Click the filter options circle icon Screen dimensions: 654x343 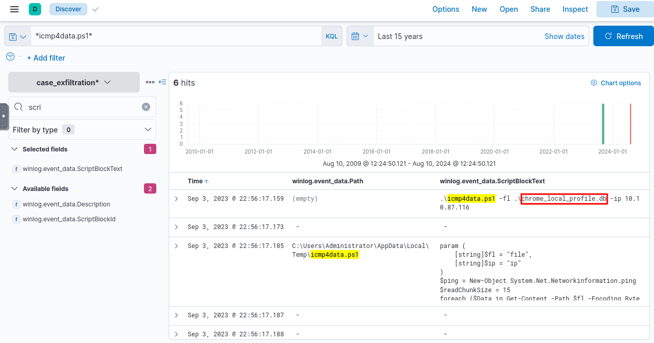coord(10,56)
